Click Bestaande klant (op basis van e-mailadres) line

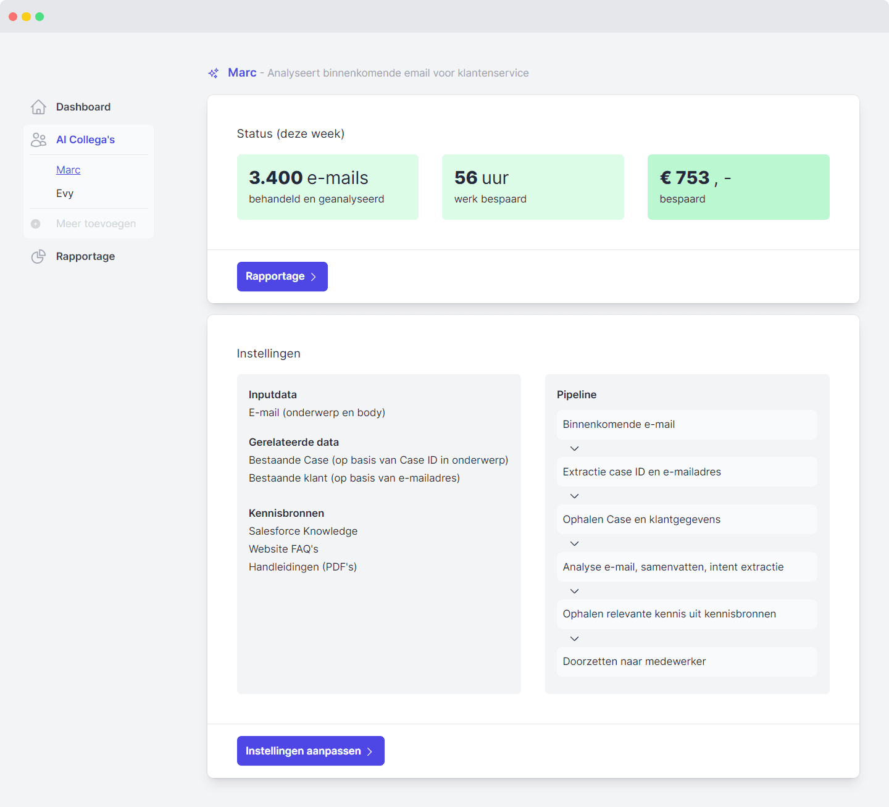354,478
